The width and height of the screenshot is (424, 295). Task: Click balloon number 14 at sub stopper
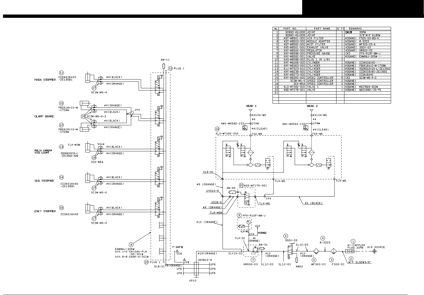click(x=61, y=177)
